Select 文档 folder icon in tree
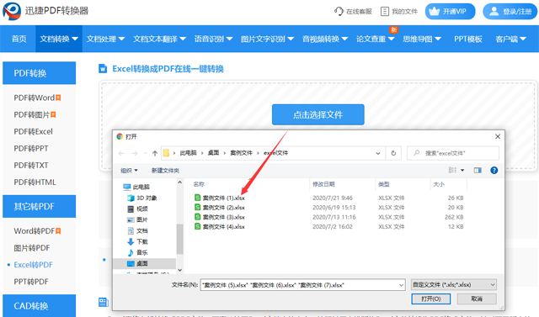 [x=131, y=231]
